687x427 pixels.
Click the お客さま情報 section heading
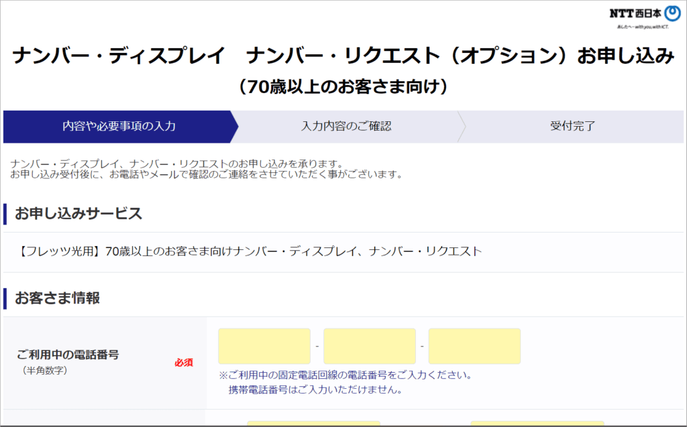point(57,298)
